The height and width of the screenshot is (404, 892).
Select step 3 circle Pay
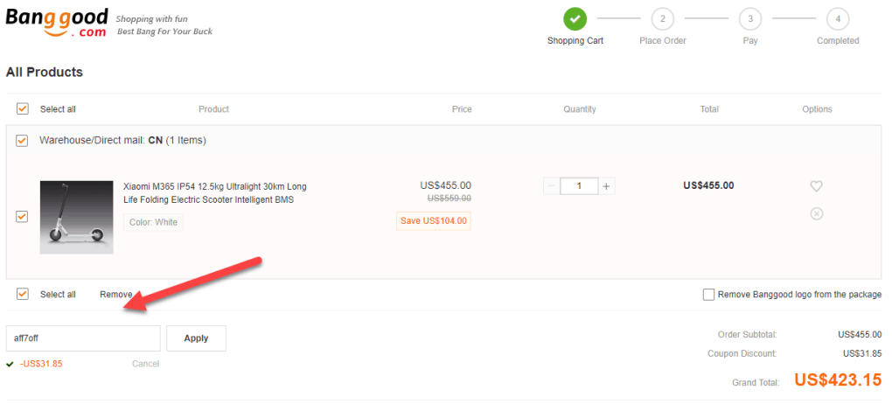pyautogui.click(x=750, y=19)
